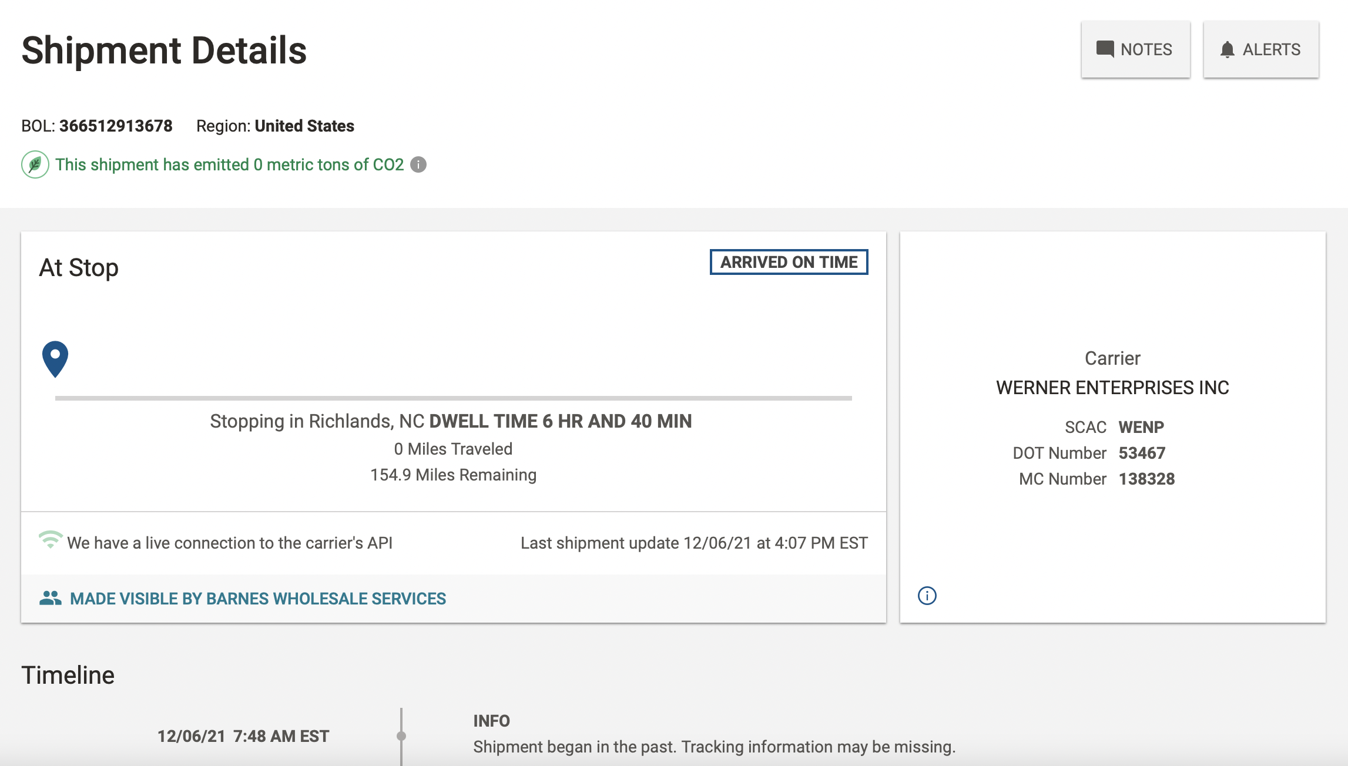Screen dimensions: 1348x766
Task: Click the Shipment began in the past message
Action: (x=715, y=747)
